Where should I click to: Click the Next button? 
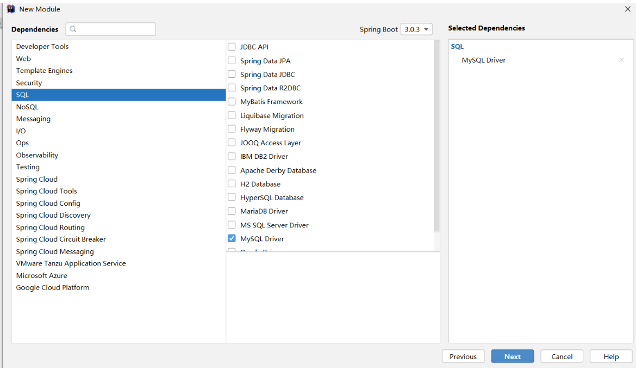click(512, 356)
